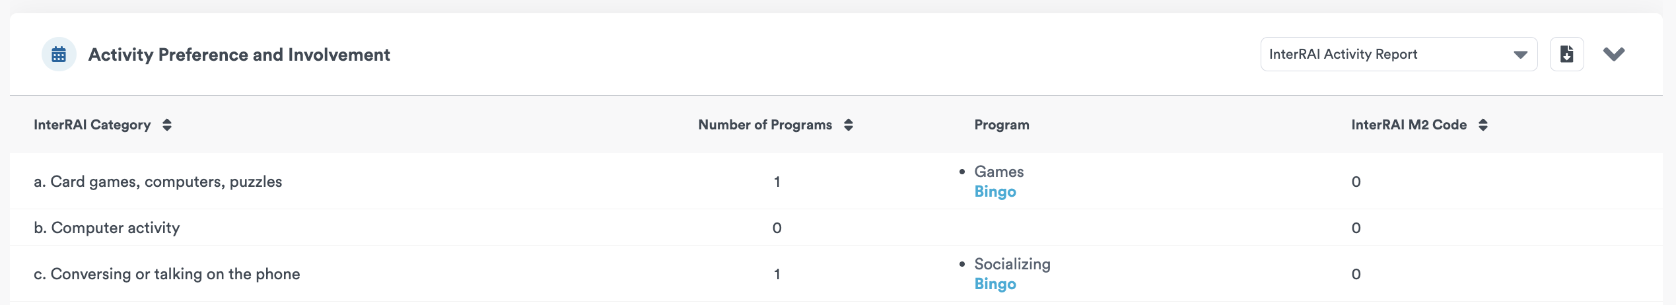The image size is (1676, 305).
Task: Select the Program column header
Action: [1001, 125]
